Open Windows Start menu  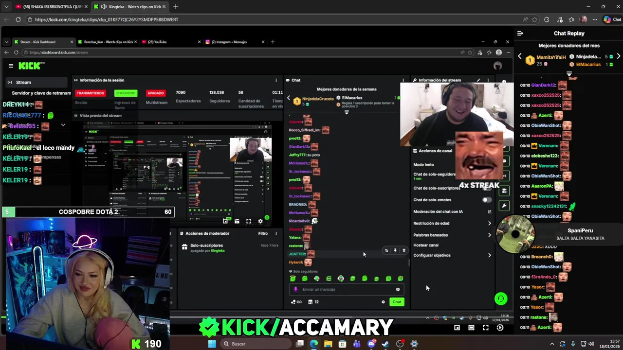[x=212, y=344]
